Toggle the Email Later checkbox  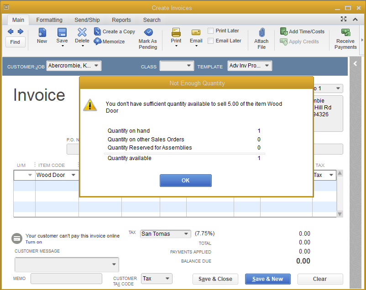click(x=210, y=41)
